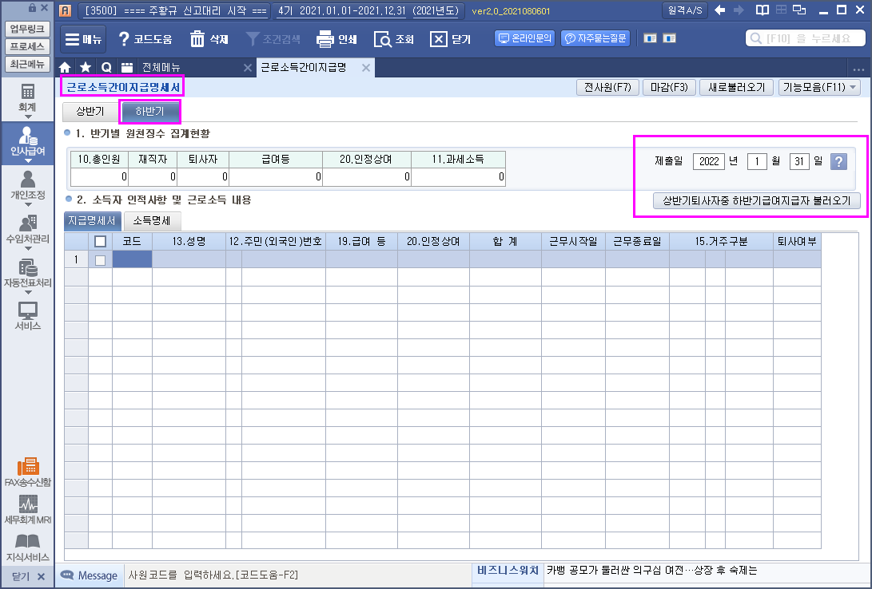Switch to 상반기 tab

click(90, 112)
